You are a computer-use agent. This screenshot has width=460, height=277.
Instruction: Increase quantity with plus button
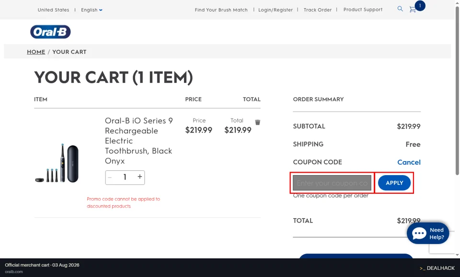(x=139, y=177)
